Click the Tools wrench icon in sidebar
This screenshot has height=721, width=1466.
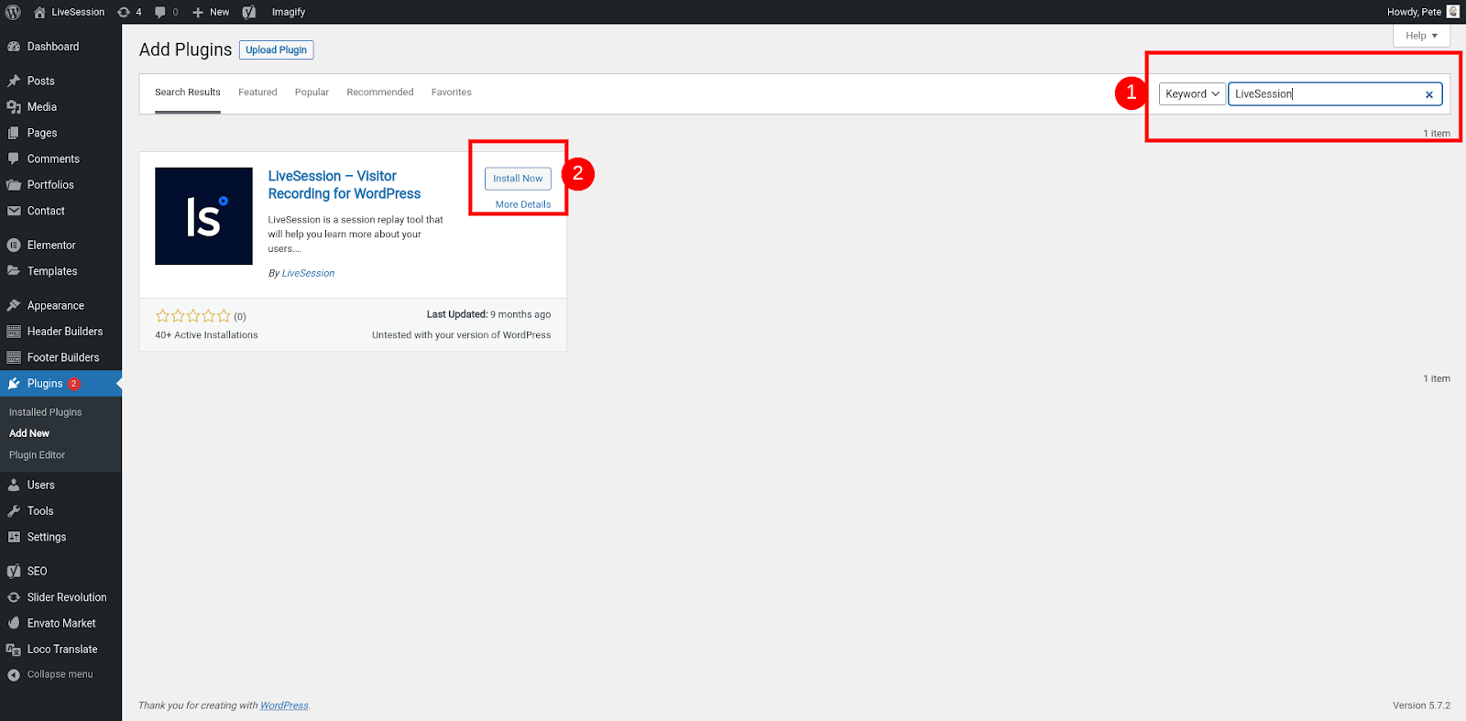(14, 511)
